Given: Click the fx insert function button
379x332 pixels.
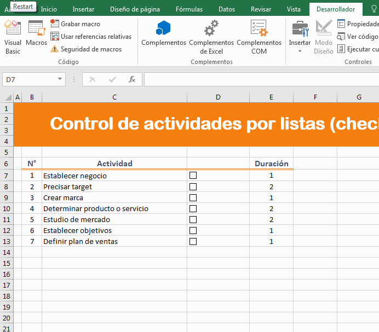Looking at the screenshot, I should click(132, 79).
